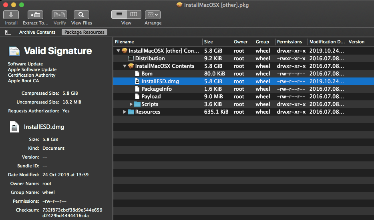The image size is (374, 220).
Task: Click Apple Software Update certificate line
Action: 32,69
